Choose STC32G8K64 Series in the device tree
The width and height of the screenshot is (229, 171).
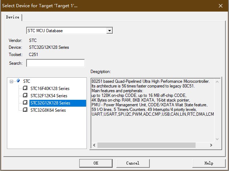click(48, 110)
